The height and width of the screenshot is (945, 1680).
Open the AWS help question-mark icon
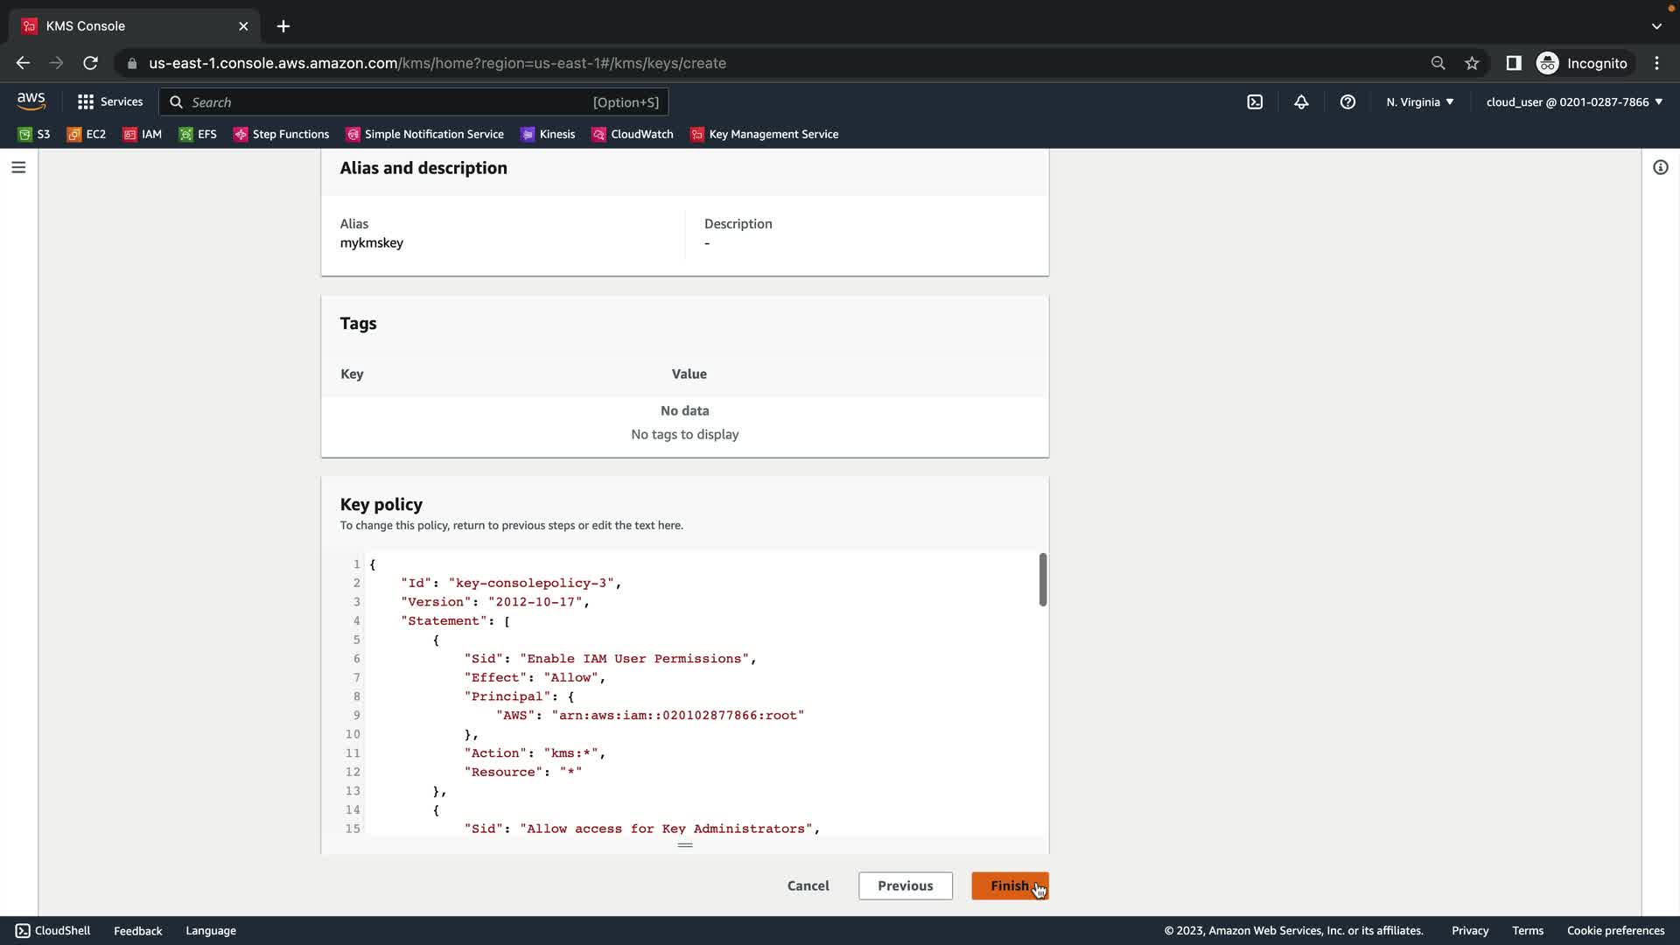(x=1347, y=102)
